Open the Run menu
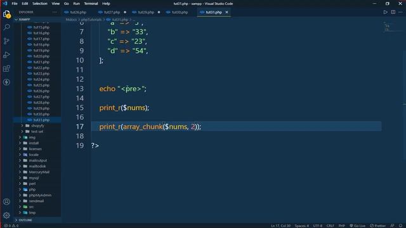 point(76,4)
